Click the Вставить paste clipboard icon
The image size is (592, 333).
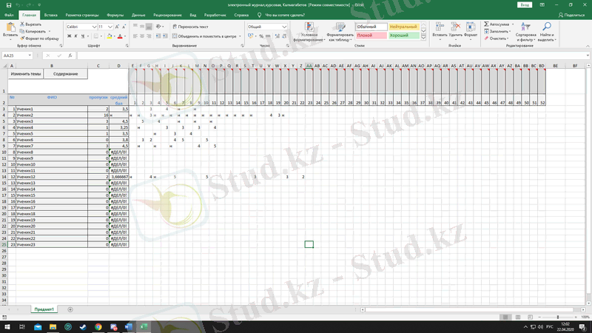pos(10,27)
